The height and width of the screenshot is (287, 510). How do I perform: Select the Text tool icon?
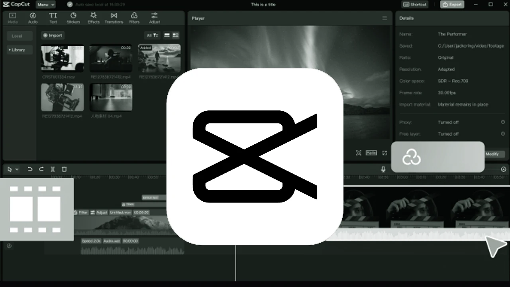[x=53, y=18]
